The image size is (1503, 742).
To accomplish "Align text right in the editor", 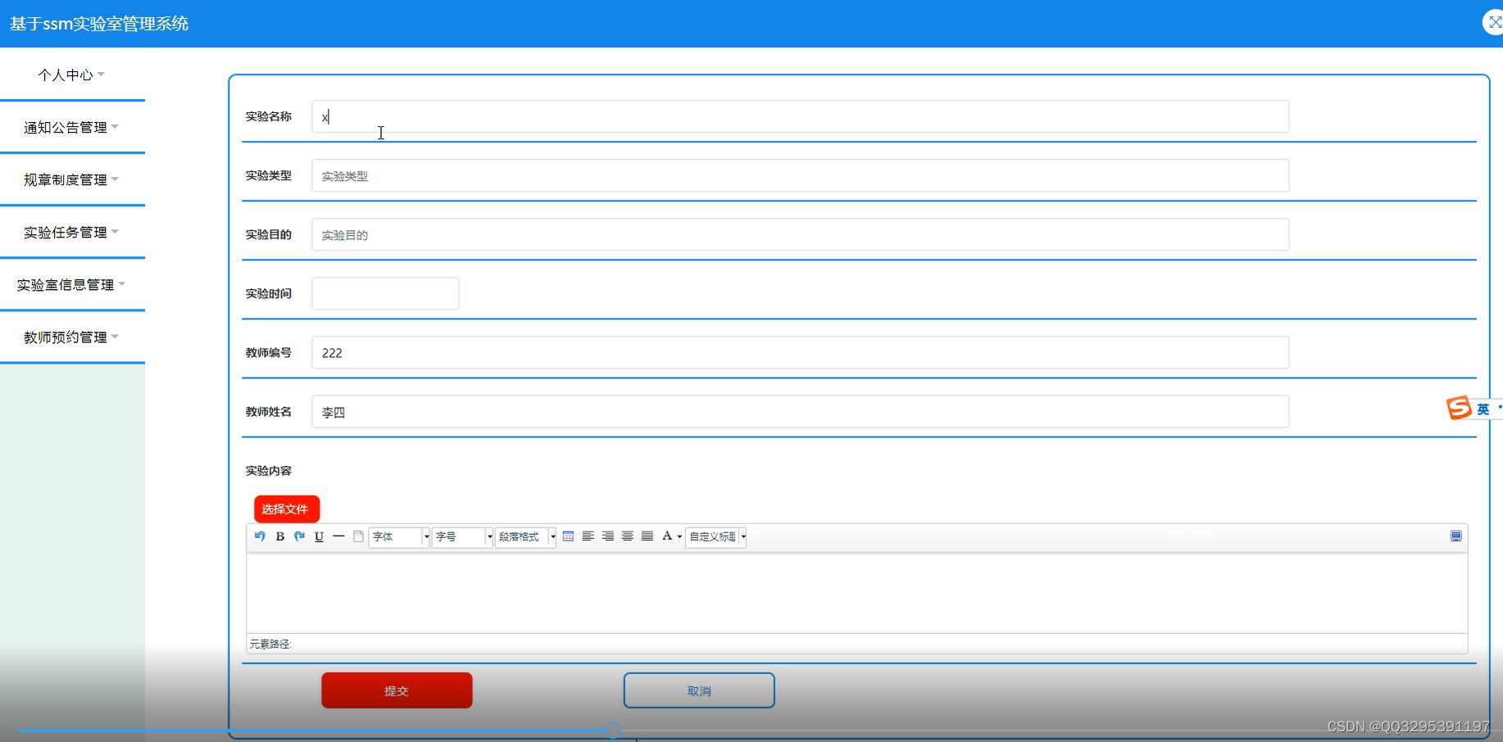I will click(607, 536).
